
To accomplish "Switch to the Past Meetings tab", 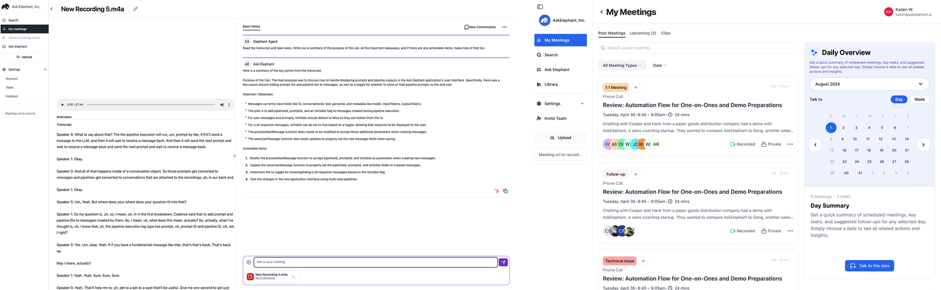I will click(x=612, y=33).
